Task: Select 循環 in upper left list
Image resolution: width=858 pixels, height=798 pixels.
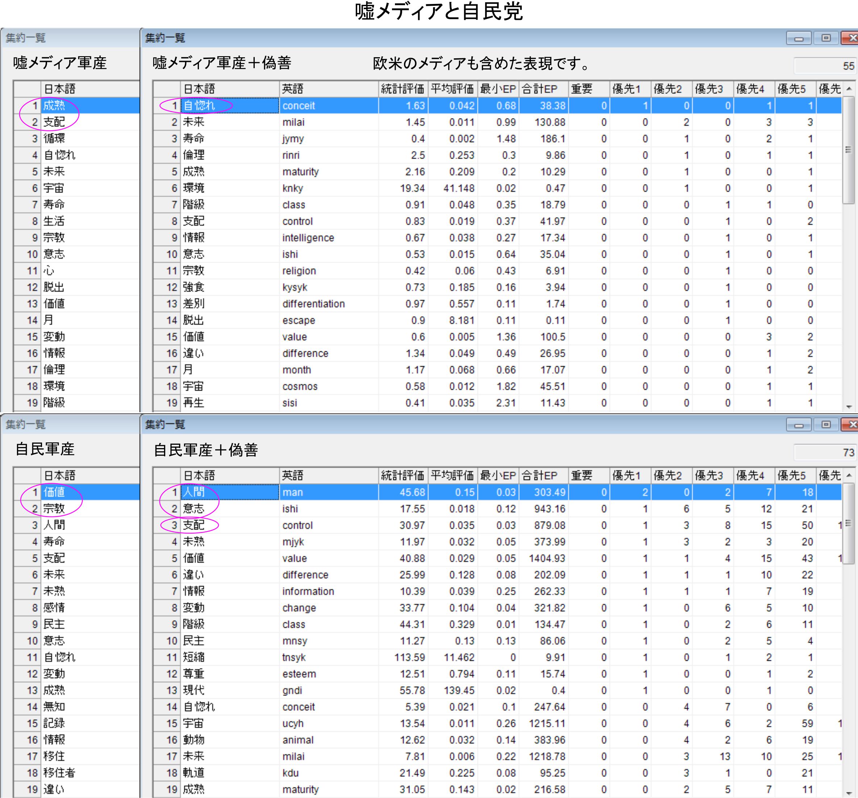Action: coord(54,138)
